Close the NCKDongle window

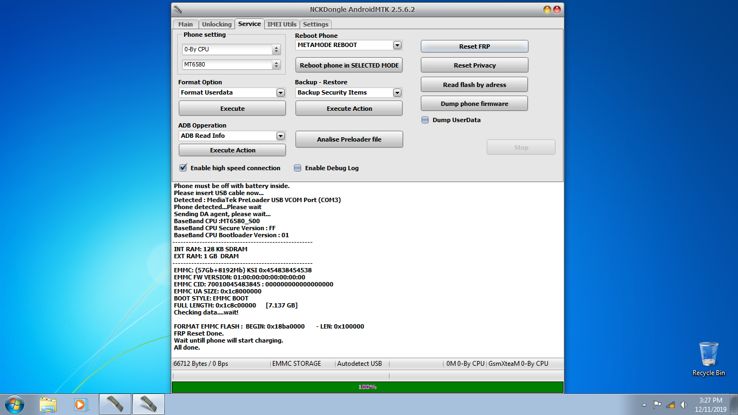point(557,10)
